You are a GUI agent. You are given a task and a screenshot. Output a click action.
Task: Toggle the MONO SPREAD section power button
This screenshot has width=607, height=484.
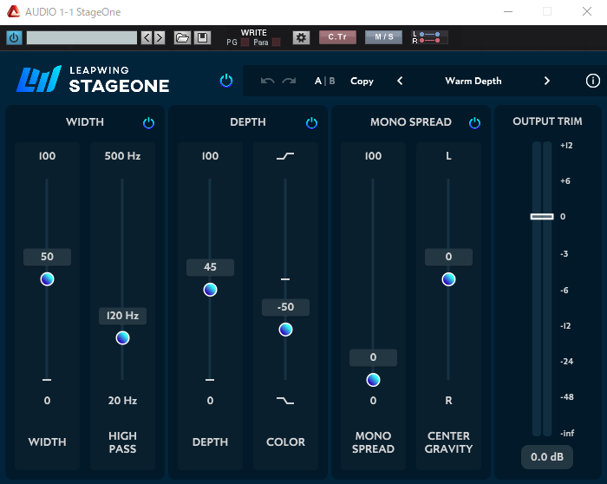474,123
